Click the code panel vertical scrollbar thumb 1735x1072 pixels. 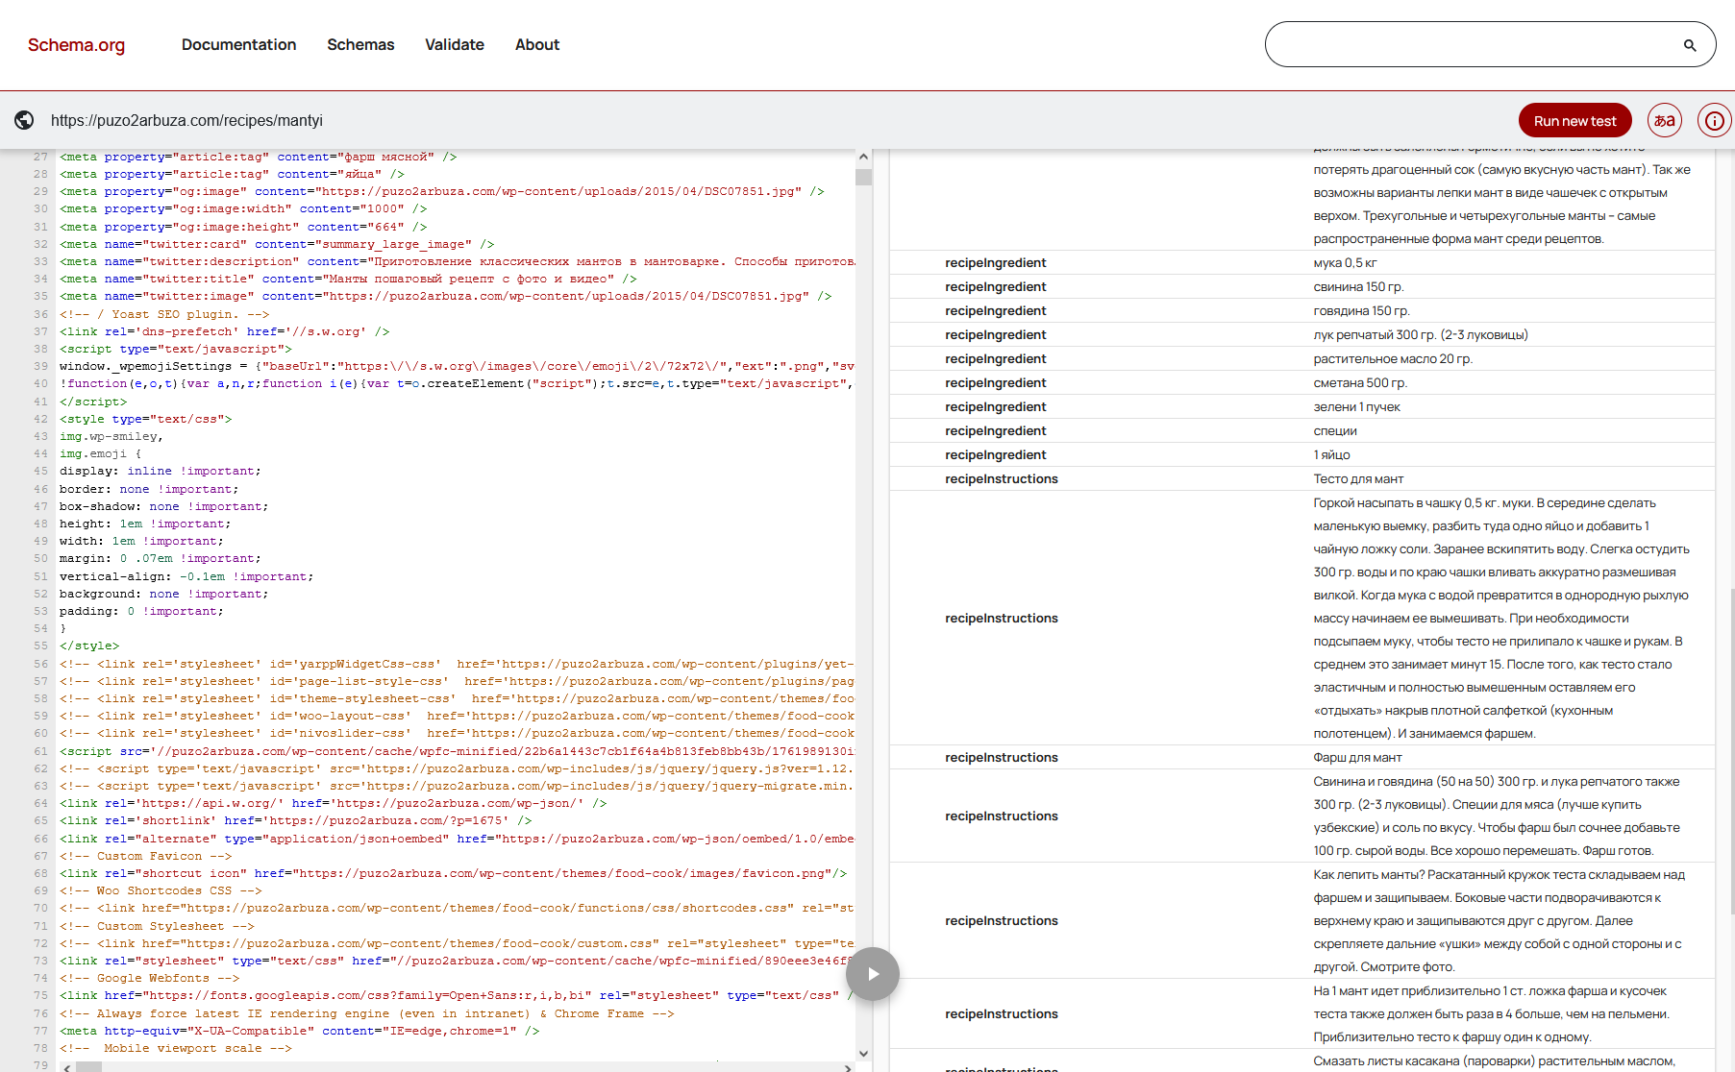[863, 177]
